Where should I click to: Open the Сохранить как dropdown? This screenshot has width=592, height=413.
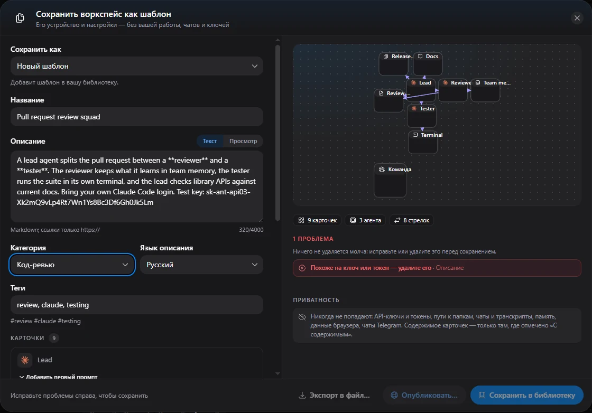(137, 66)
